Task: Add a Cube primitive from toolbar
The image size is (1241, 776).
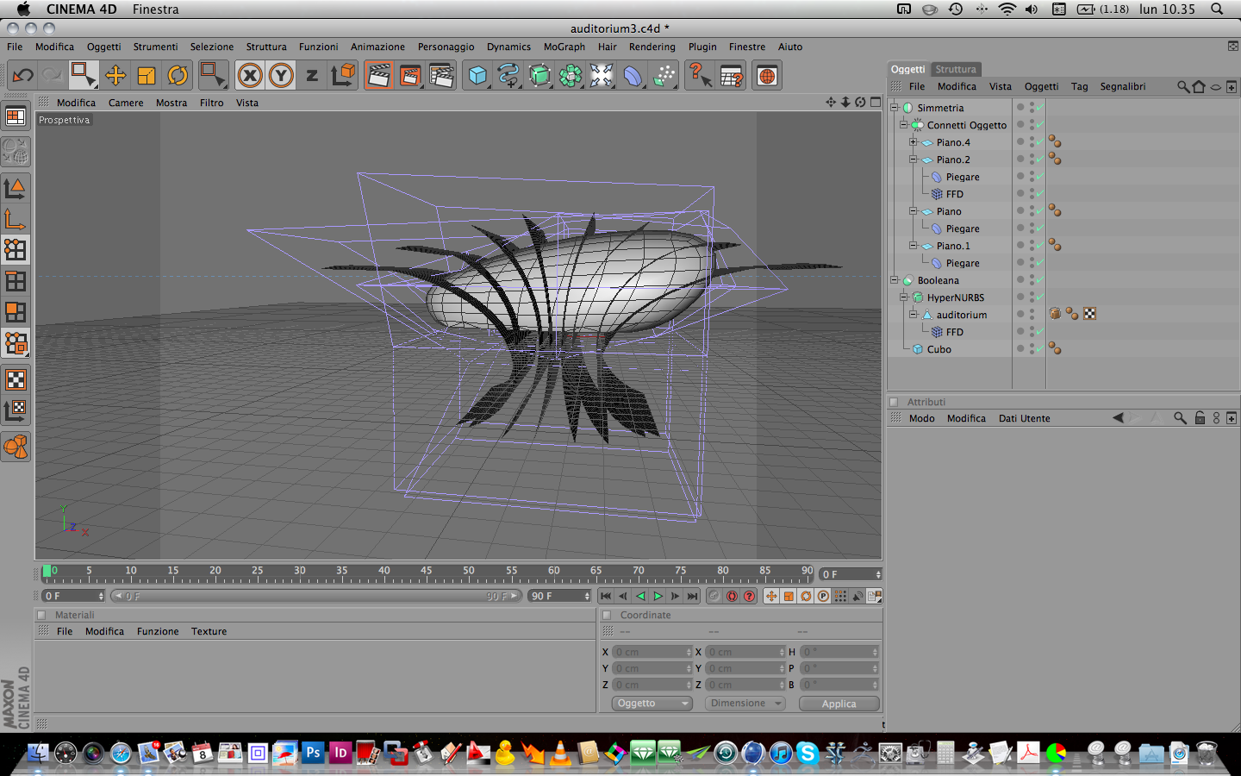Action: coord(477,76)
